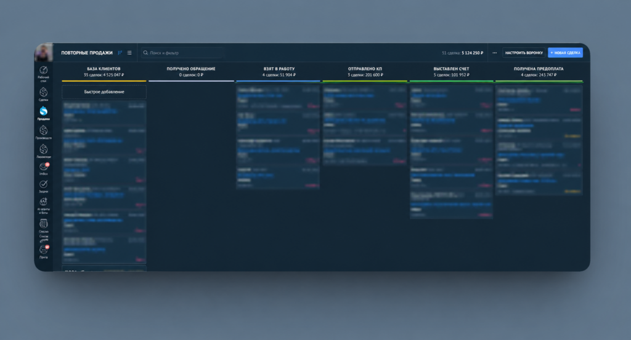Open Списки section in the sidebar
The image size is (631, 340).
[x=44, y=226]
